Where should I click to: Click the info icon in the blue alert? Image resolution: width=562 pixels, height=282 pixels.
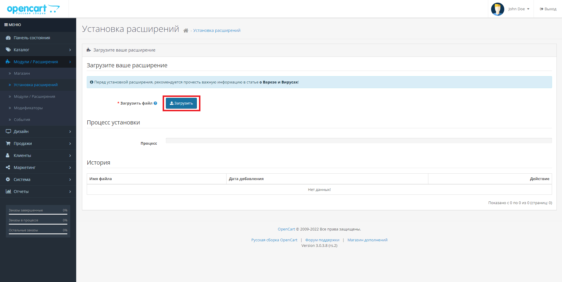coord(91,82)
